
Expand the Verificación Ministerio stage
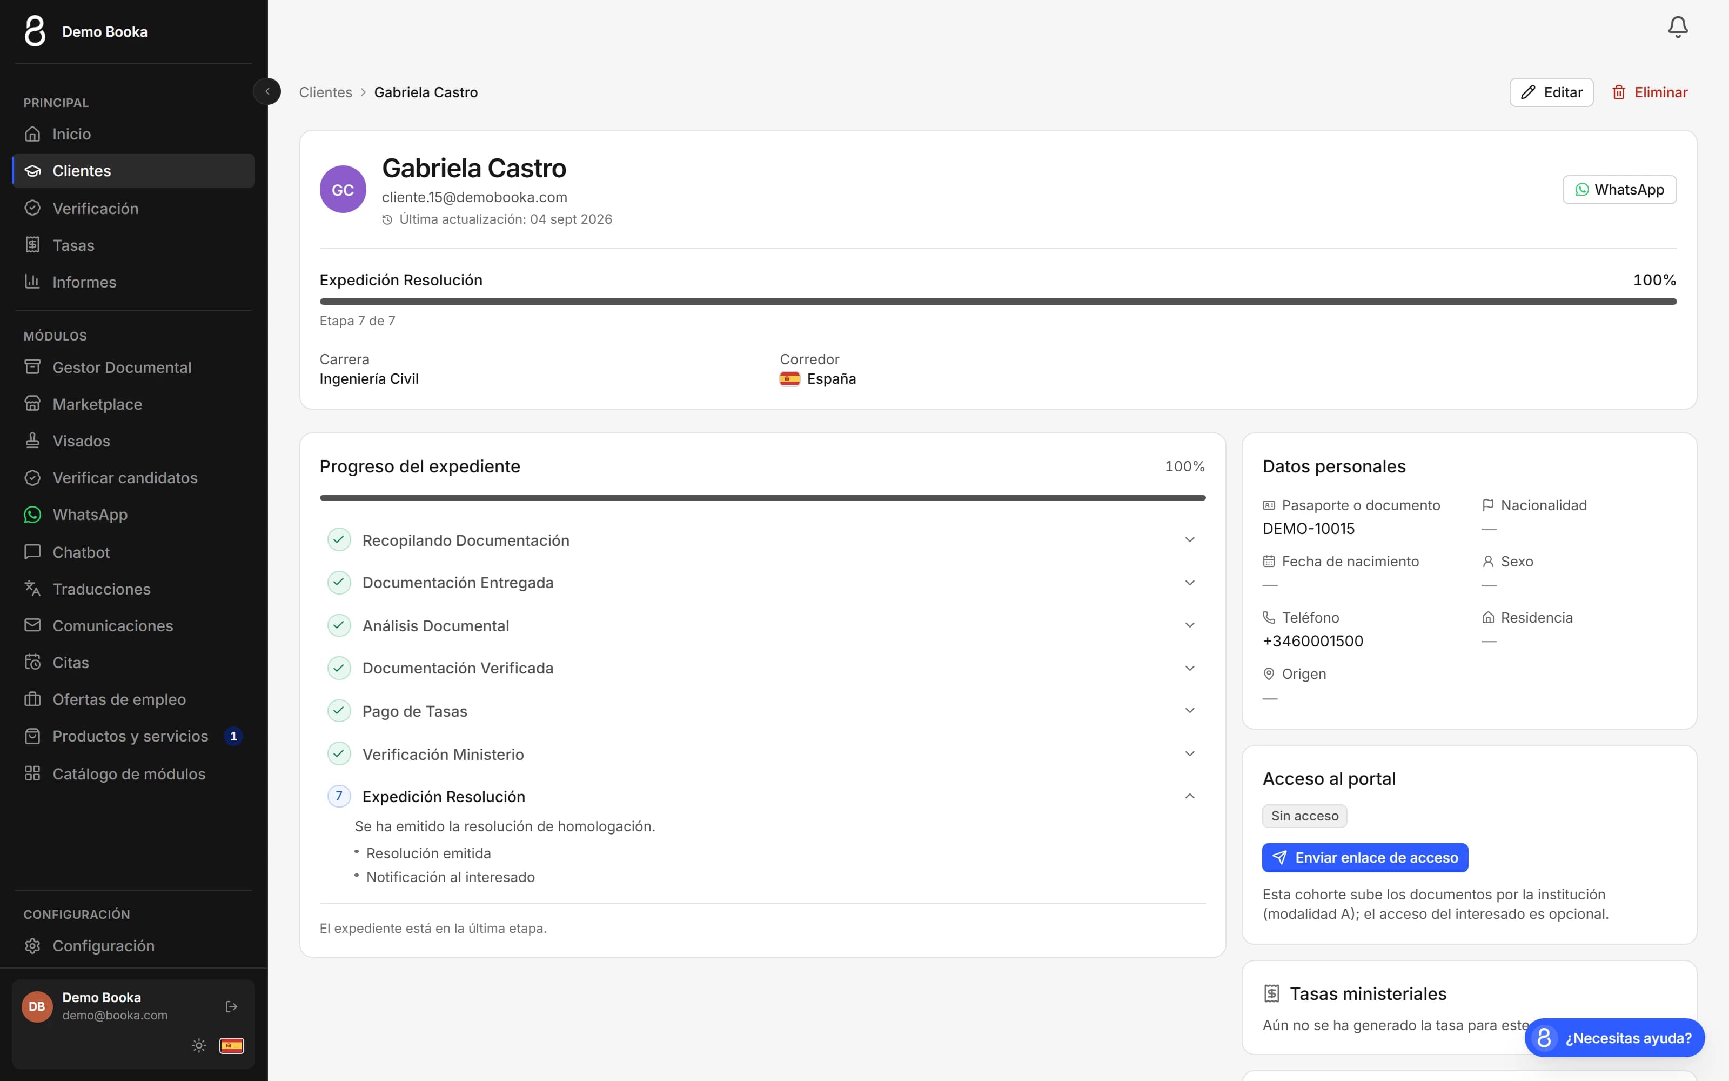(x=762, y=753)
